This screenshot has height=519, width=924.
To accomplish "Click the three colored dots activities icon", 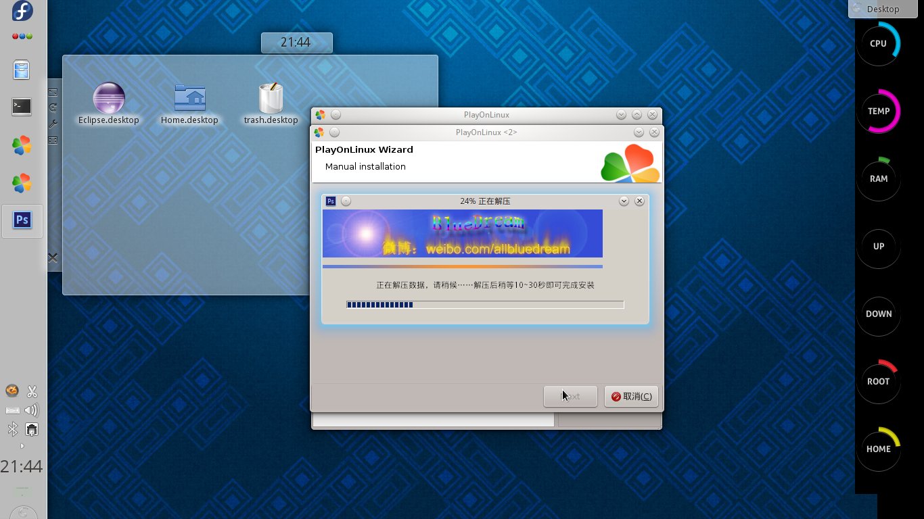I will (22, 36).
